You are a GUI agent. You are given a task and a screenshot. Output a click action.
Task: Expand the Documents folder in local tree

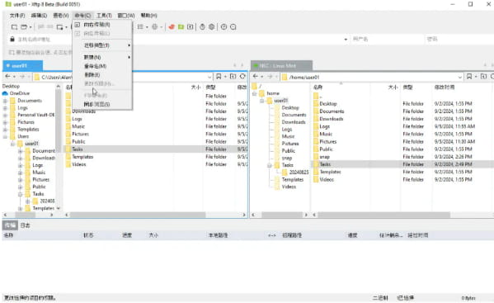coord(5,101)
